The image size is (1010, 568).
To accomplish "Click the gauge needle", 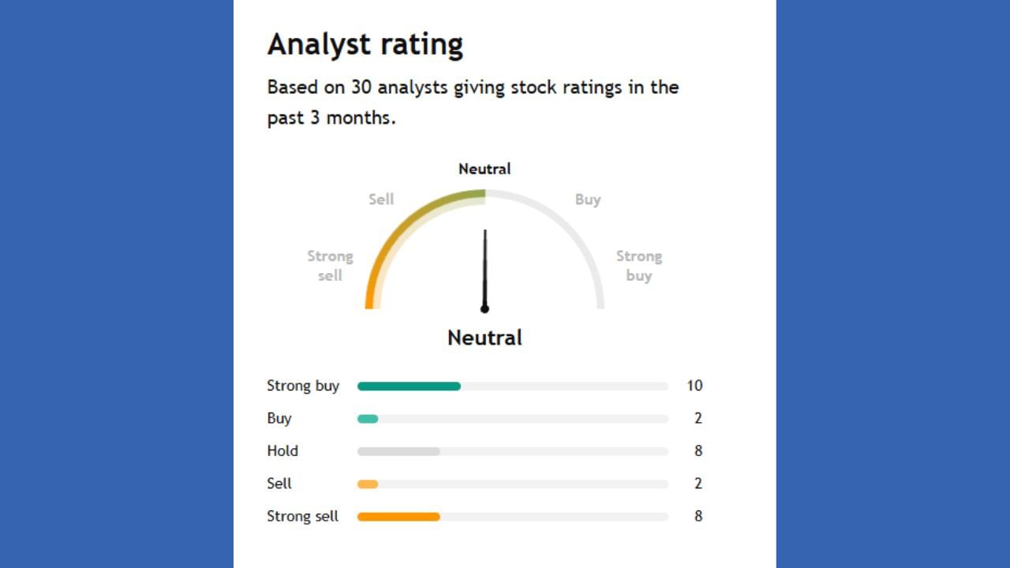I will (484, 270).
